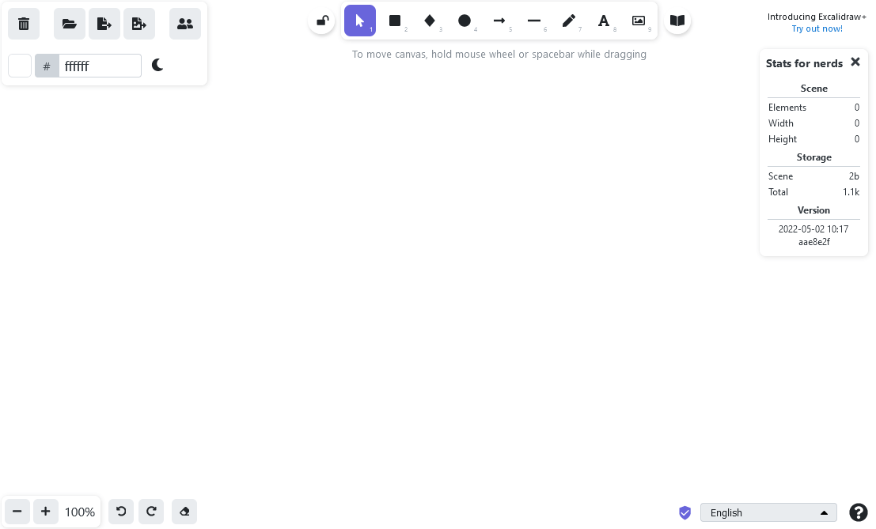Follow the Try out now link
Screen dimensions: 876x529
coord(817,28)
